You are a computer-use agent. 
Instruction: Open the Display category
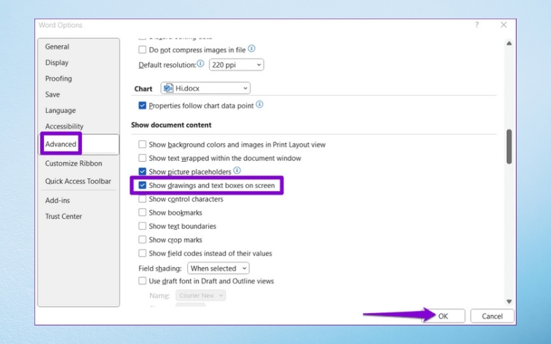coord(57,63)
